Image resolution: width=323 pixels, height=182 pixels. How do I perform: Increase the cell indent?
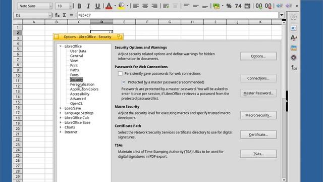coord(279,6)
